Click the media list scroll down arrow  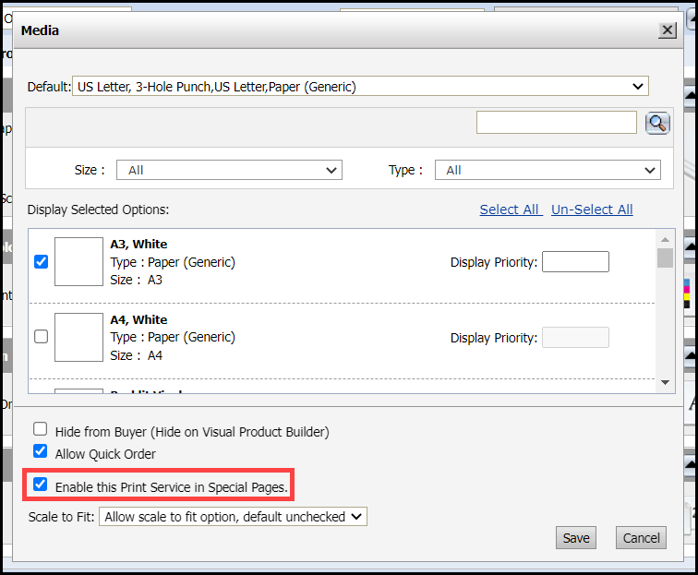(x=665, y=381)
